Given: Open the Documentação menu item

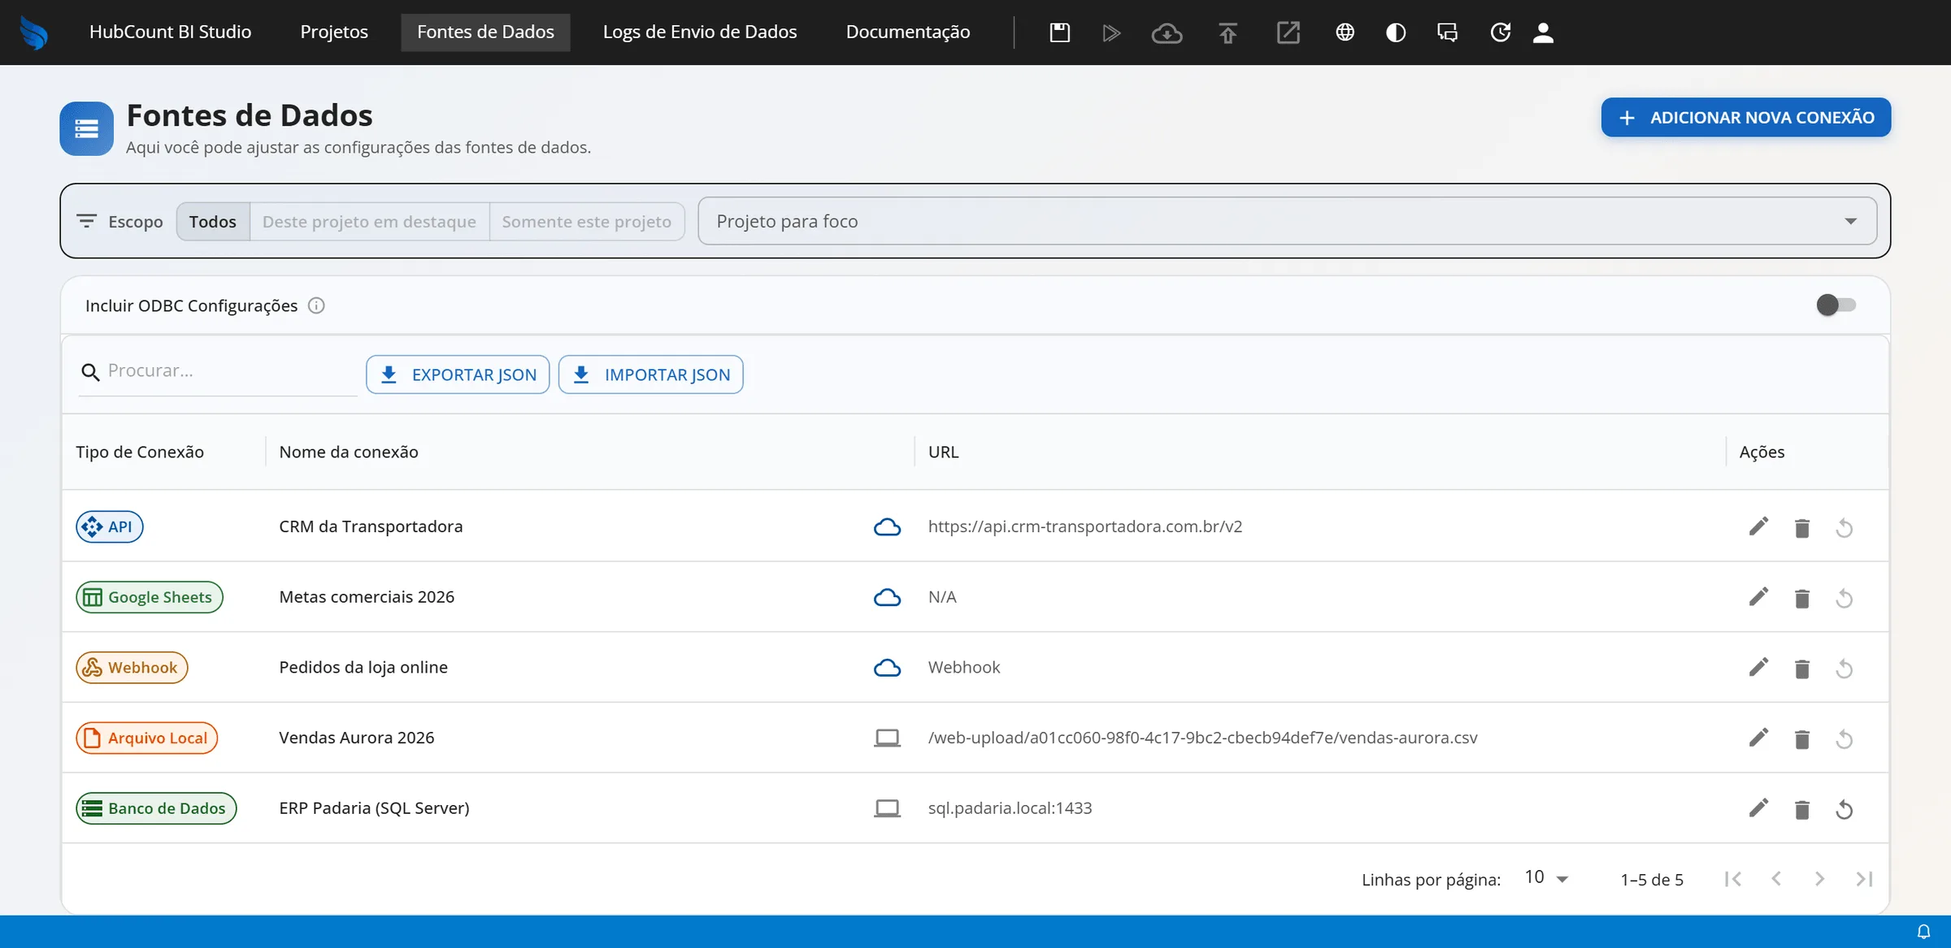Looking at the screenshot, I should [x=908, y=32].
